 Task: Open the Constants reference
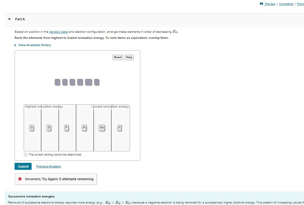[x=286, y=4]
